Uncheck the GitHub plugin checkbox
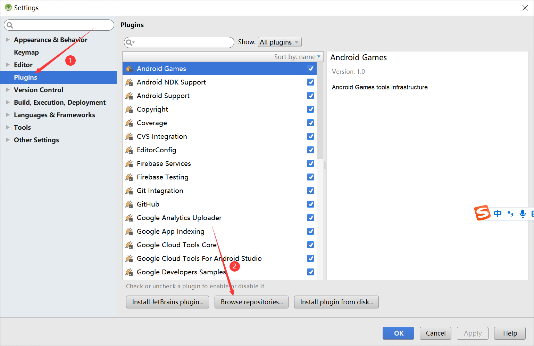 (x=311, y=204)
